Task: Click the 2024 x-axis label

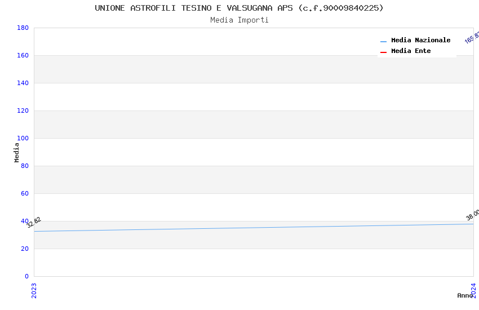Action: tap(473, 290)
